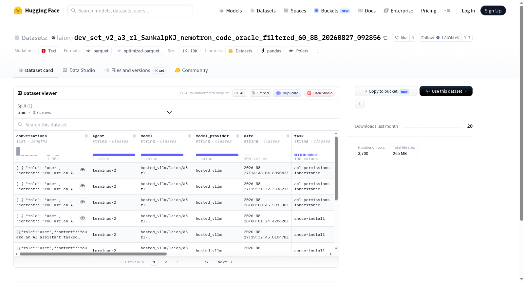524x282 pixels.
Task: Select the 1K - 10K size tag
Action: [x=190, y=51]
